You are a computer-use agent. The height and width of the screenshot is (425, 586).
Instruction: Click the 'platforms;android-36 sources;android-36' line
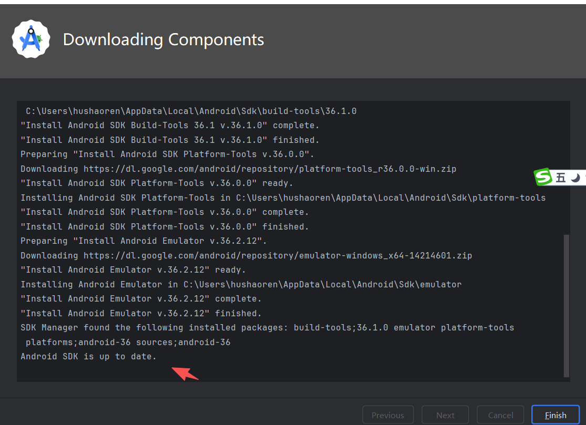(x=128, y=343)
